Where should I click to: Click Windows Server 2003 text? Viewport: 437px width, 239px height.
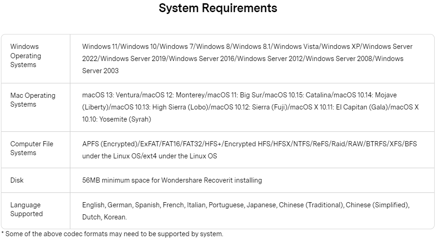[x=100, y=71]
